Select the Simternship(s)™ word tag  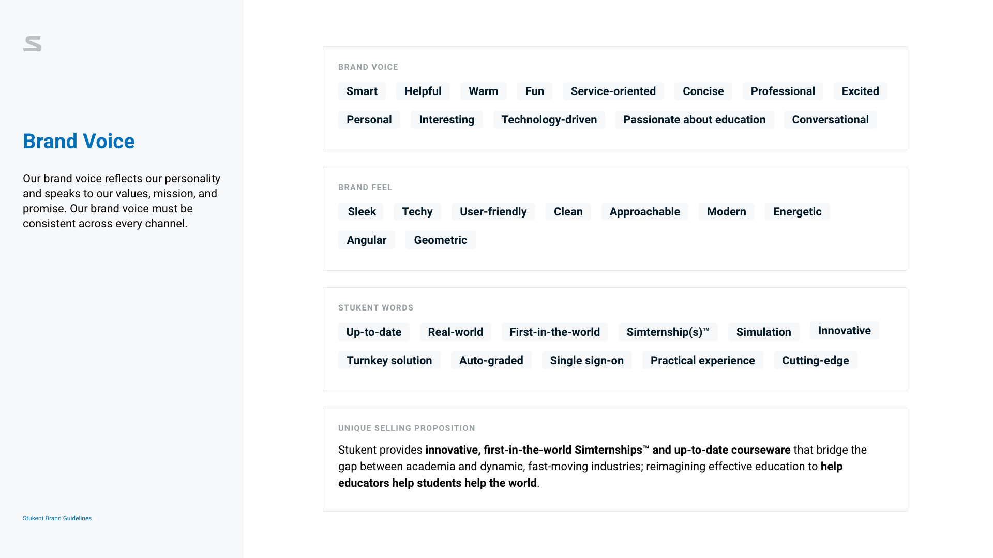click(x=668, y=332)
